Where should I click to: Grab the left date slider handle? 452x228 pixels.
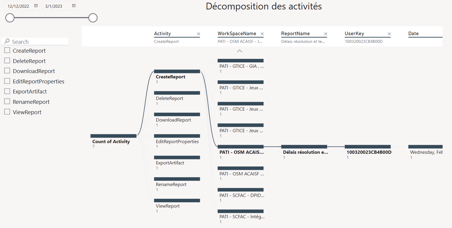click(10, 18)
